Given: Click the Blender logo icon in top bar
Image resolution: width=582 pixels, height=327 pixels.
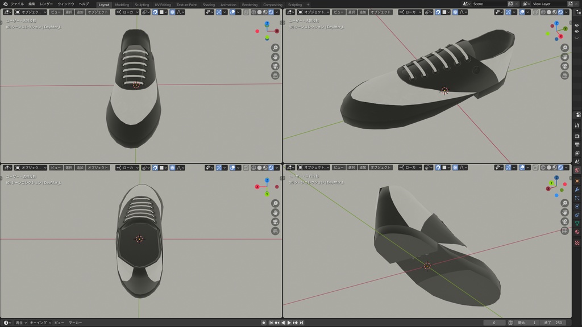Looking at the screenshot, I should pos(5,4).
